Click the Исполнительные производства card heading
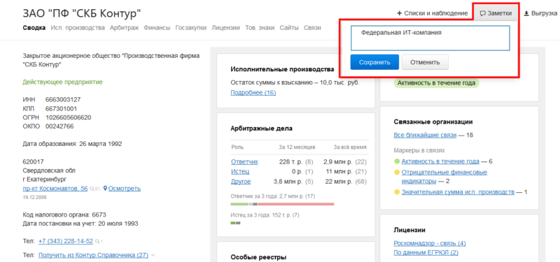 (282, 69)
